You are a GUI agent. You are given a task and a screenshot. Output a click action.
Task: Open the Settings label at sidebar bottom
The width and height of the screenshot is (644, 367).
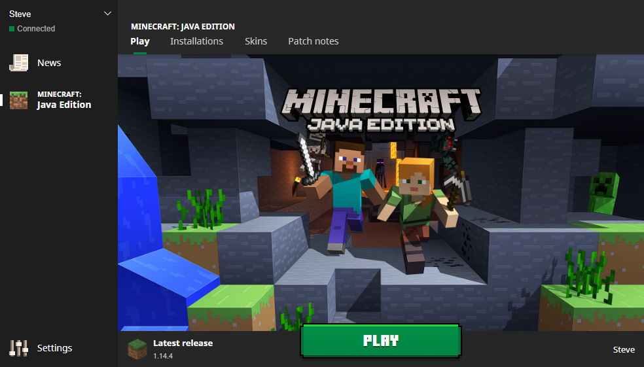pos(54,348)
